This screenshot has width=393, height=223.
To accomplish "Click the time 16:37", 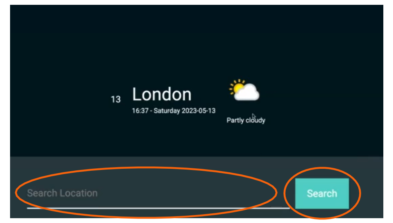I will point(140,110).
